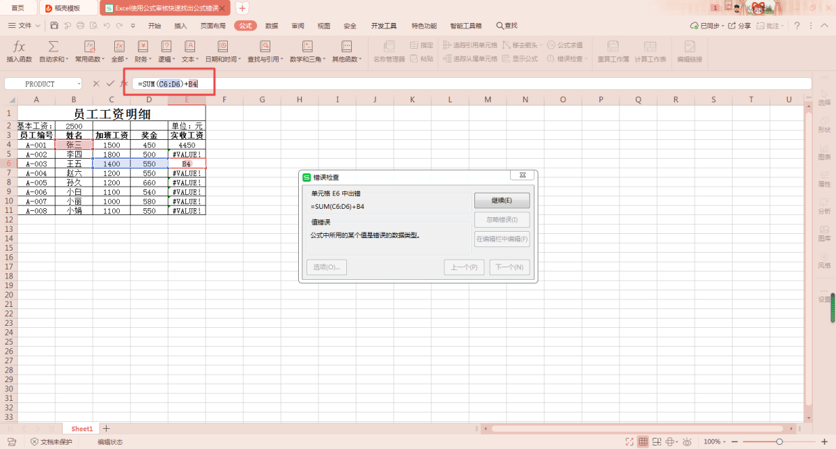Cancel formula entry with X icon
This screenshot has width=836, height=449.
click(x=96, y=84)
